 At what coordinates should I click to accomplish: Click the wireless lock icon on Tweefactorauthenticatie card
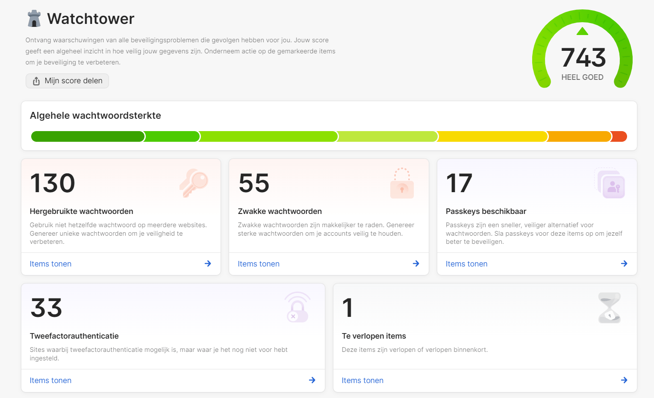point(298,307)
